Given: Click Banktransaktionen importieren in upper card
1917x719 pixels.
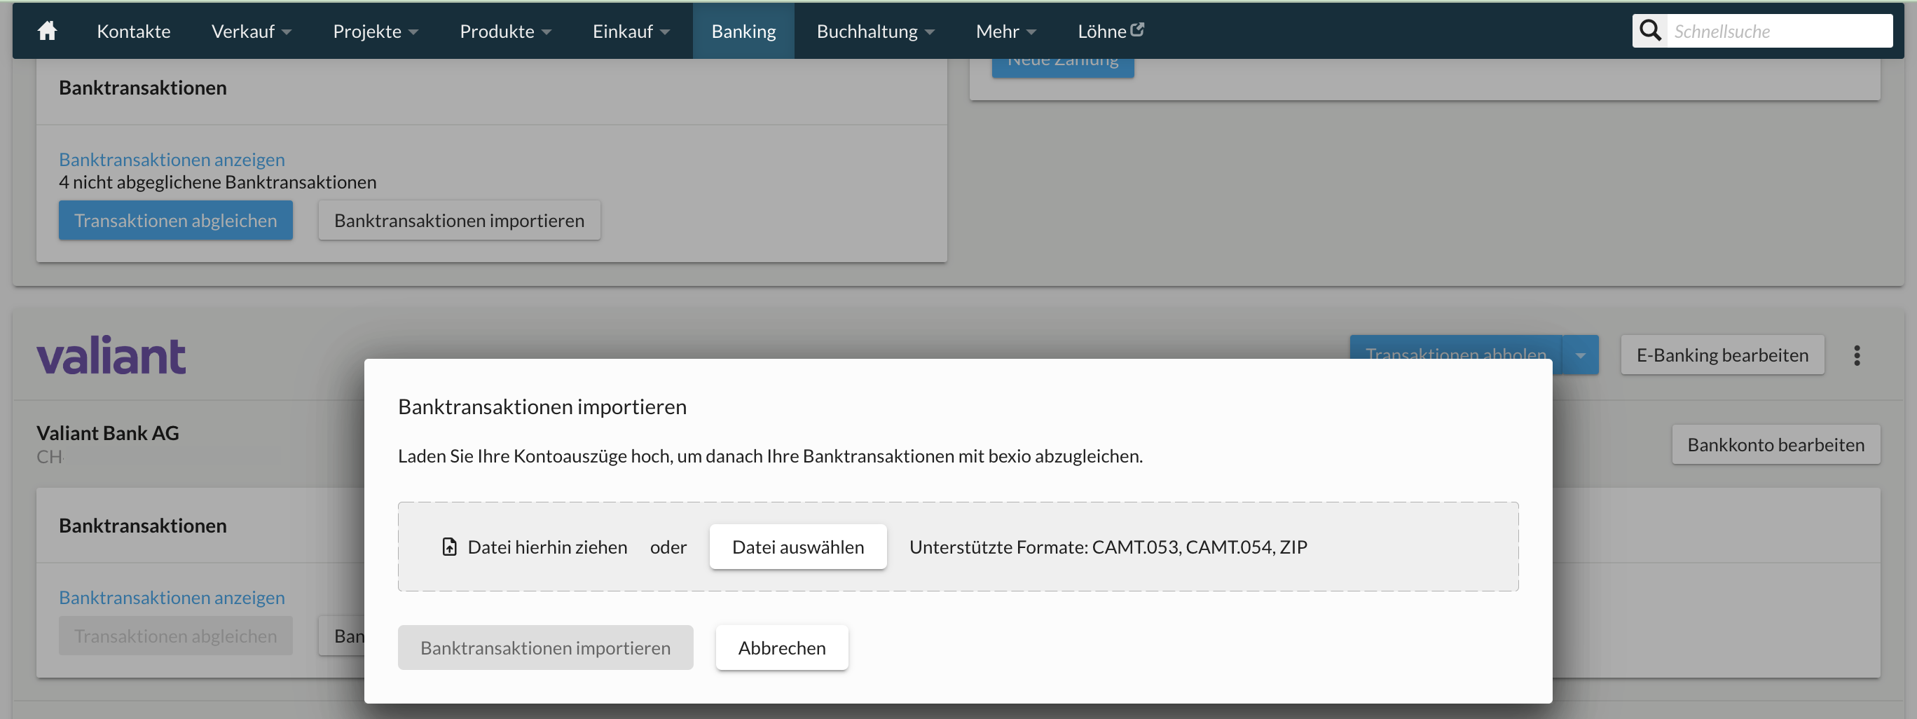Looking at the screenshot, I should pos(459,220).
